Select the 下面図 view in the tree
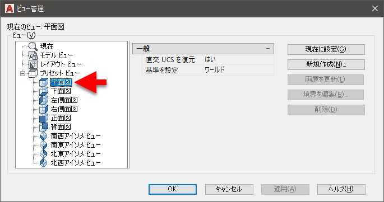The image size is (384, 202). click(61, 91)
